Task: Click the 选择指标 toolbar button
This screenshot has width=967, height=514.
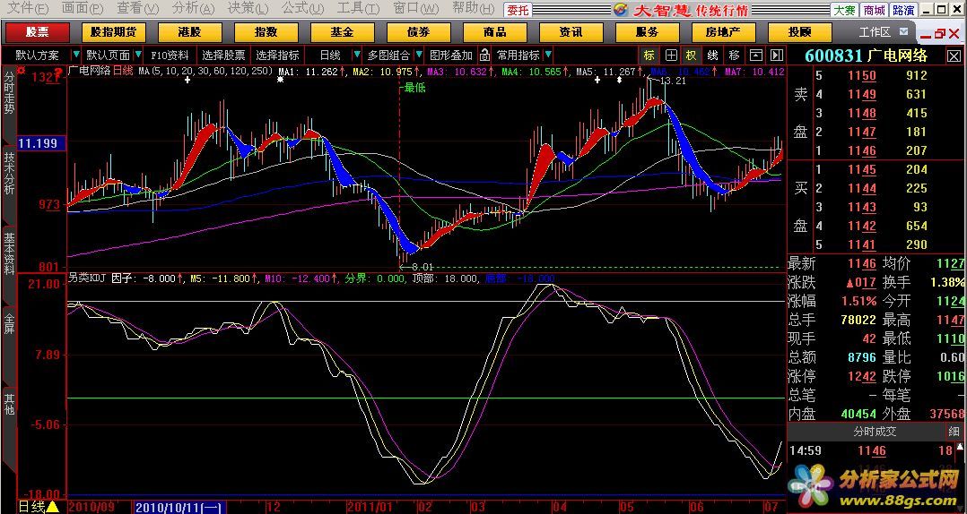Action: [277, 55]
